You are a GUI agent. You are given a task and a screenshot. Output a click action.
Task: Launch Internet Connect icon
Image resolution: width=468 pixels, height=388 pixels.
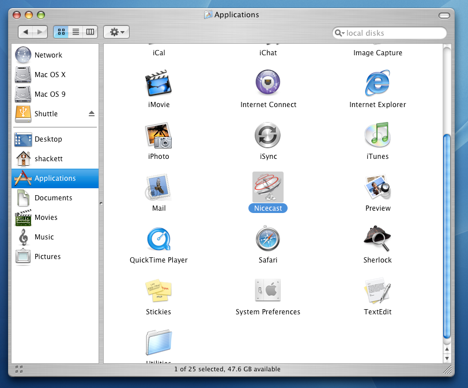(x=268, y=82)
